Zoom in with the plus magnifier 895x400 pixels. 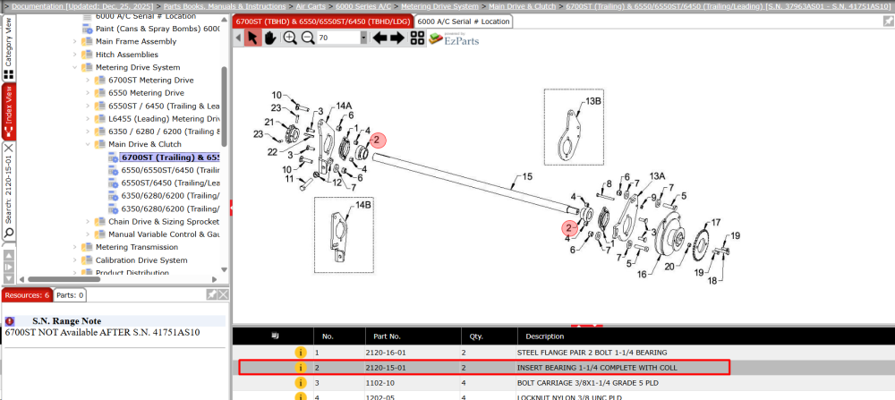(290, 38)
